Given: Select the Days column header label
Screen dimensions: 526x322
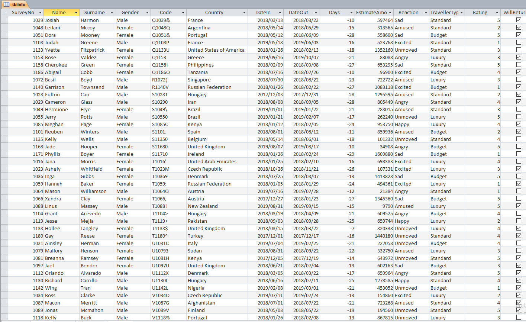Looking at the screenshot, I should [334, 13].
